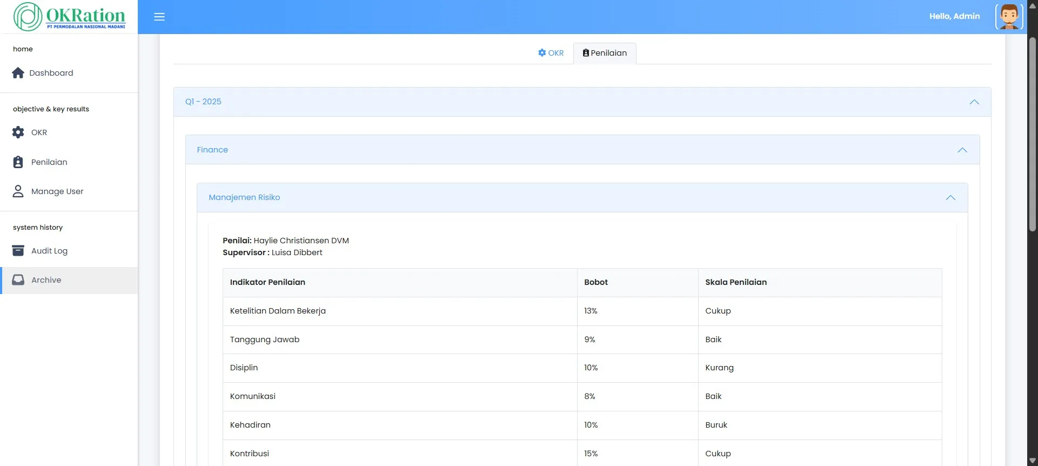The width and height of the screenshot is (1038, 466).
Task: Click the OKRation logo
Action: point(70,17)
